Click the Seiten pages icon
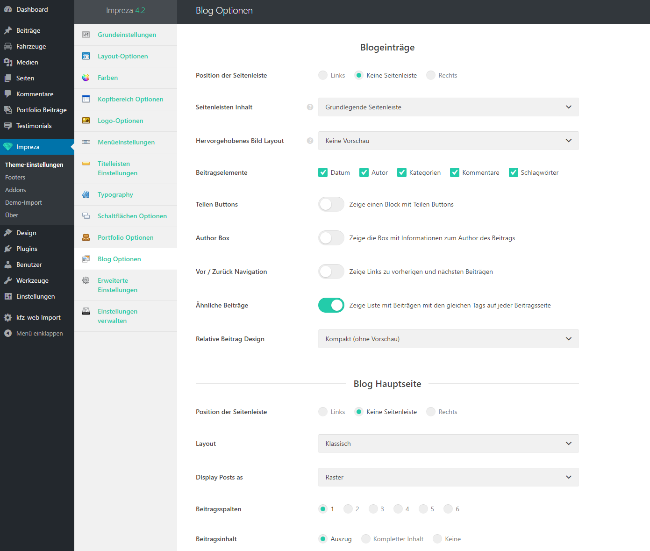The image size is (650, 551). pyautogui.click(x=8, y=78)
